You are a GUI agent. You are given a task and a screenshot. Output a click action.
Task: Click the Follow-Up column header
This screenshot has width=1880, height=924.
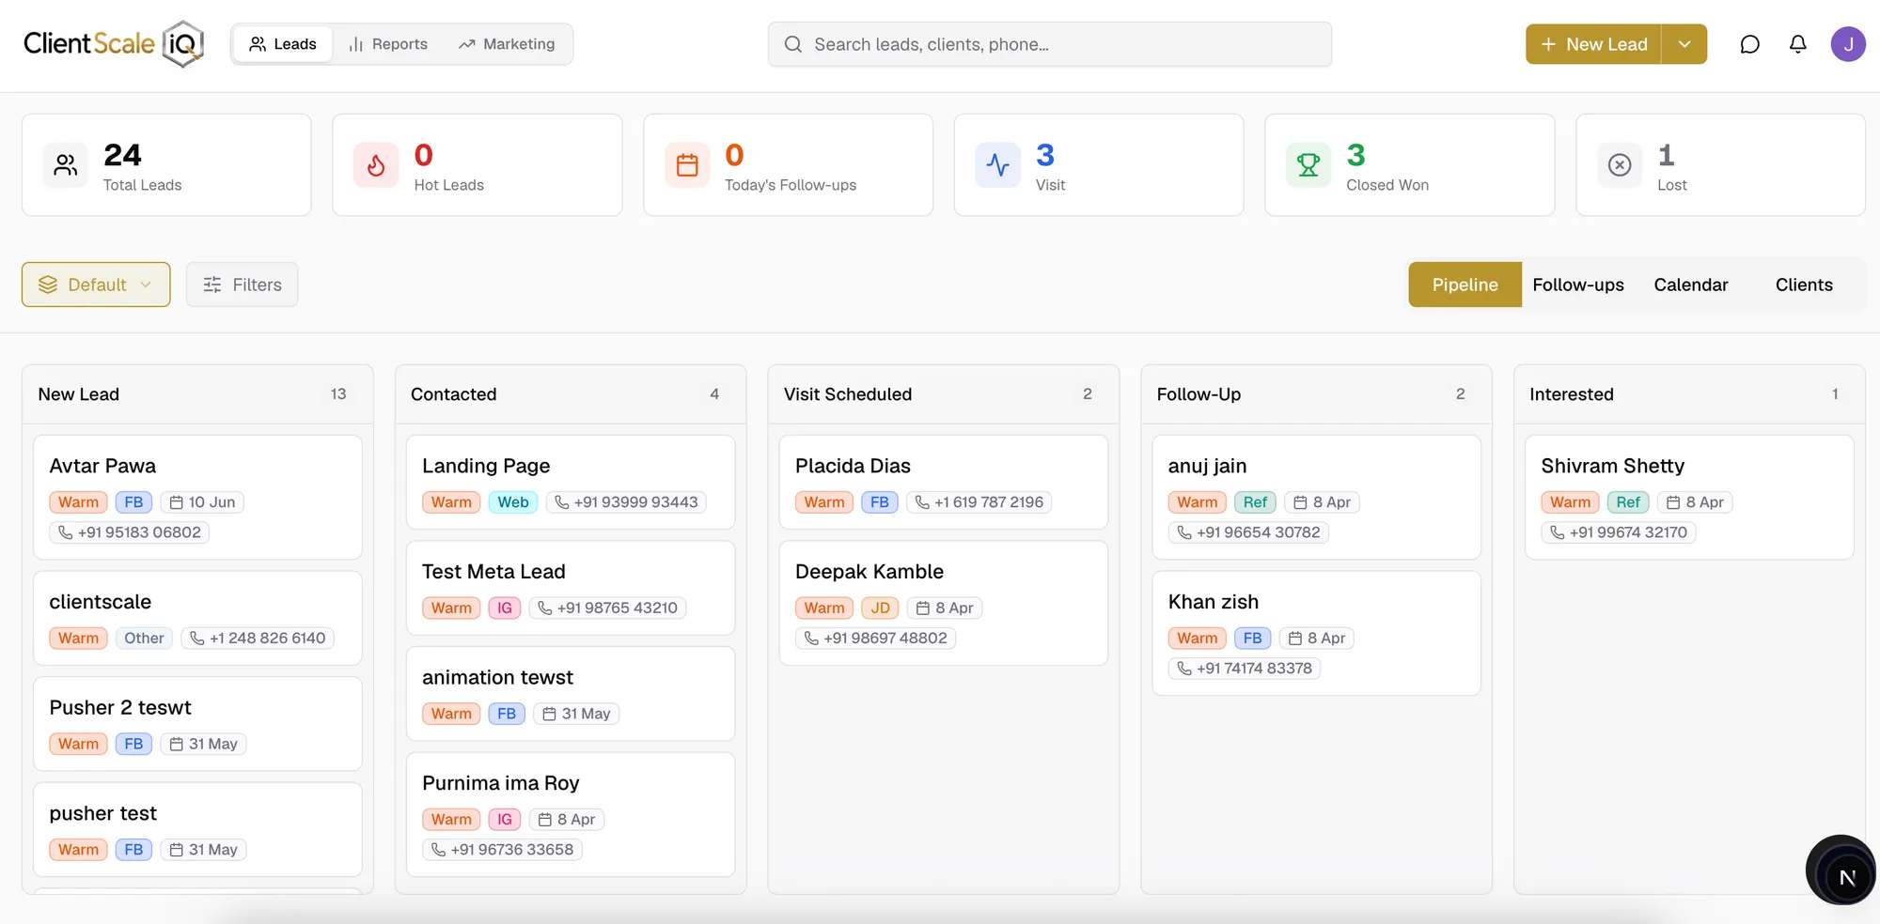[1316, 394]
